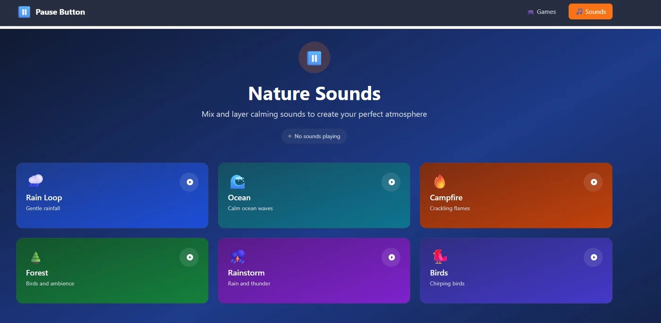Click the wave icon on the Ocean card
This screenshot has width=661, height=323.
click(x=237, y=181)
